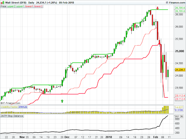Click the lower green 26,705.6 price label

click(180, 11)
